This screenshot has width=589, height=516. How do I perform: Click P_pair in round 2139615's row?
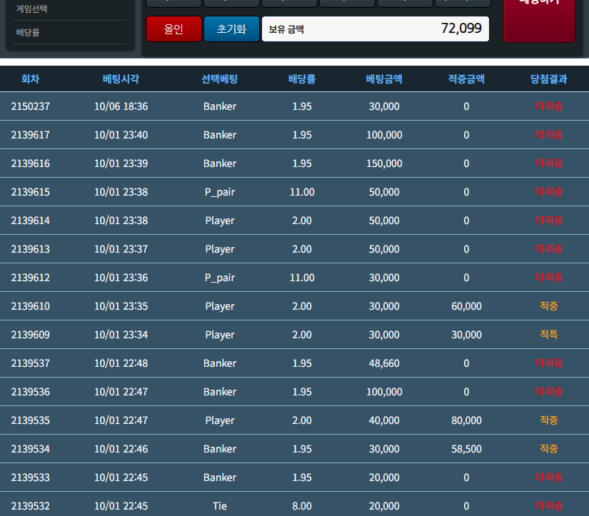pyautogui.click(x=220, y=192)
